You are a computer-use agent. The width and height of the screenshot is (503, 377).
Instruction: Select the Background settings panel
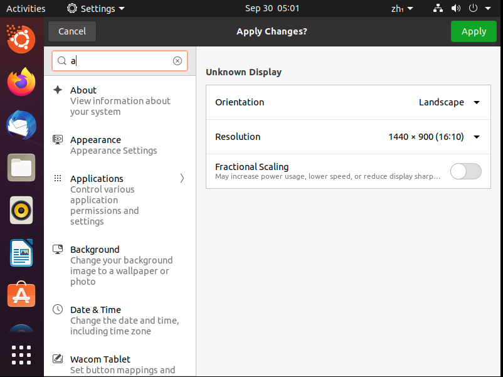120,265
